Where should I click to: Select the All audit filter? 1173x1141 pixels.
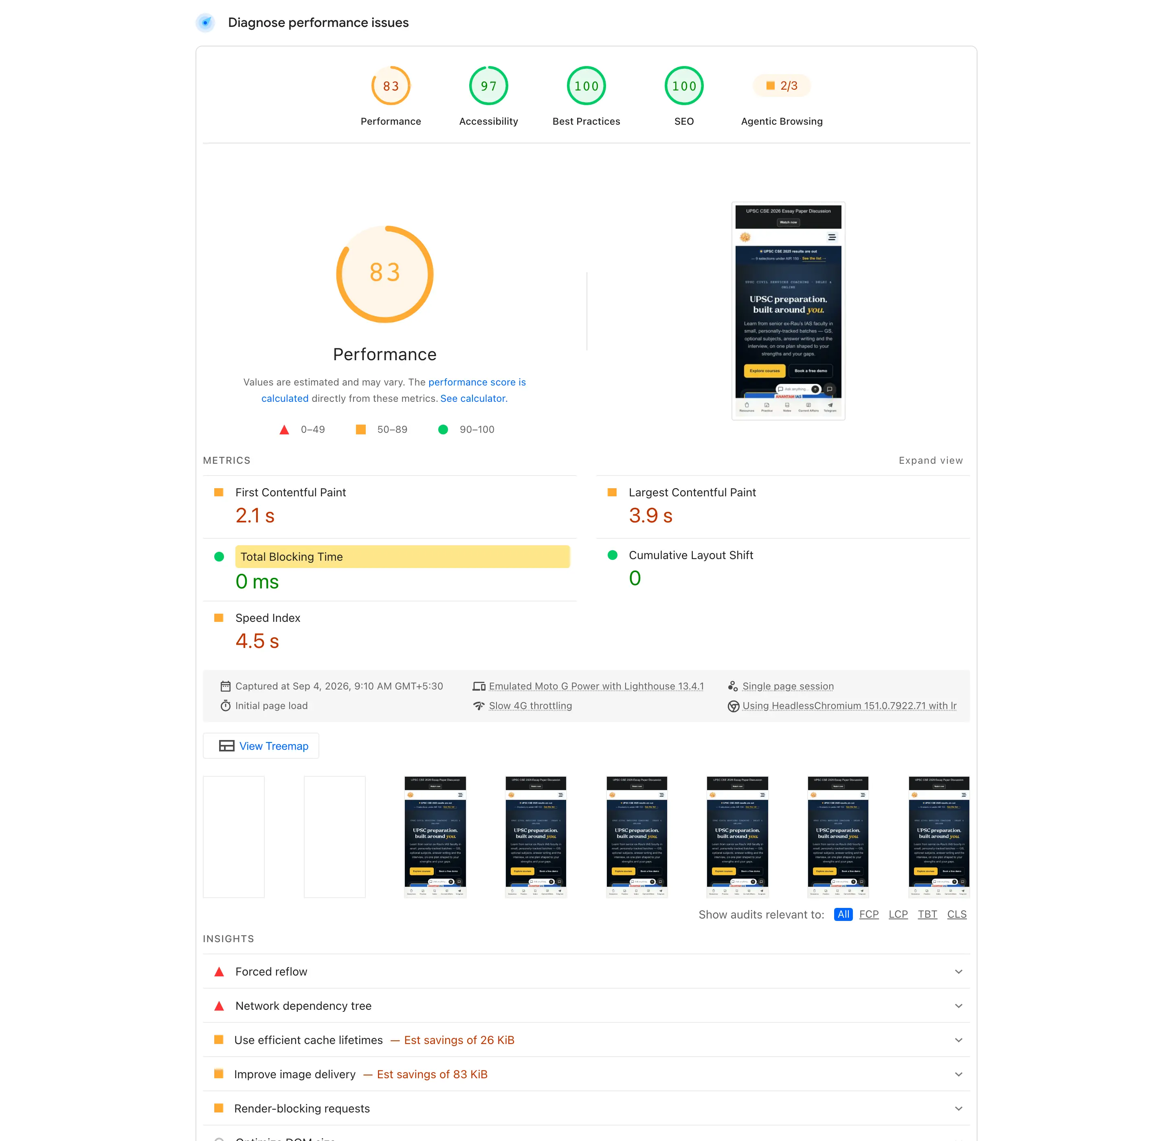pos(843,914)
